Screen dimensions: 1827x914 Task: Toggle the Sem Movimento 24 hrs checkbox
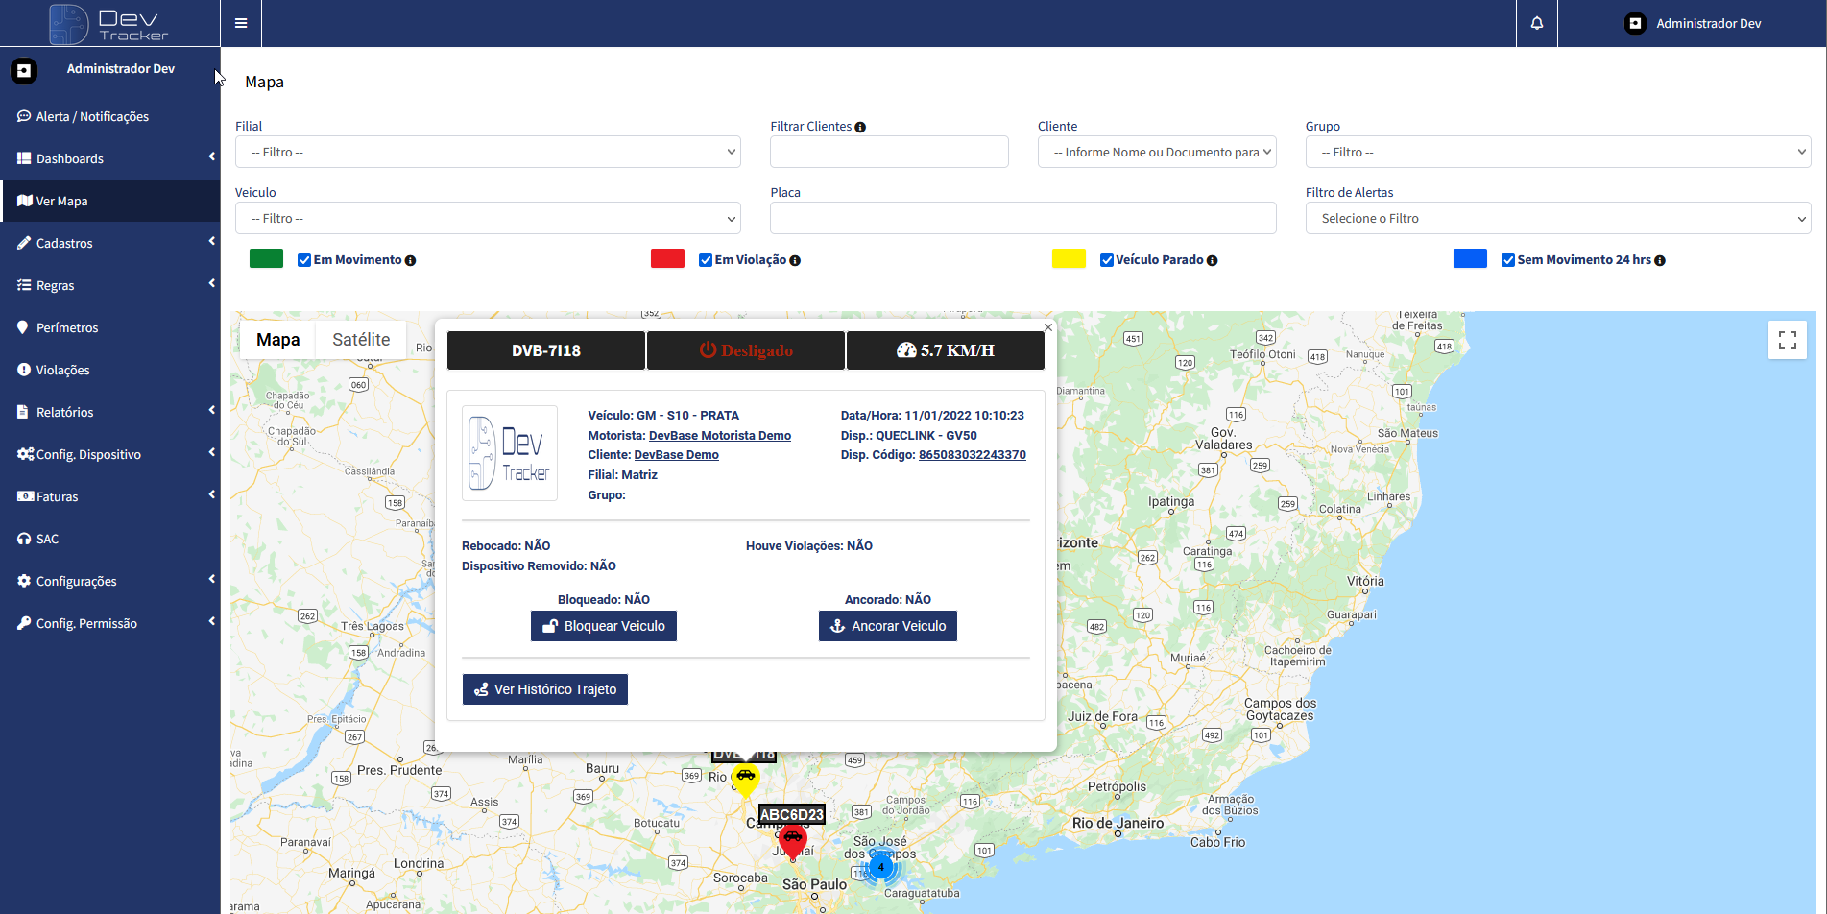click(1507, 259)
